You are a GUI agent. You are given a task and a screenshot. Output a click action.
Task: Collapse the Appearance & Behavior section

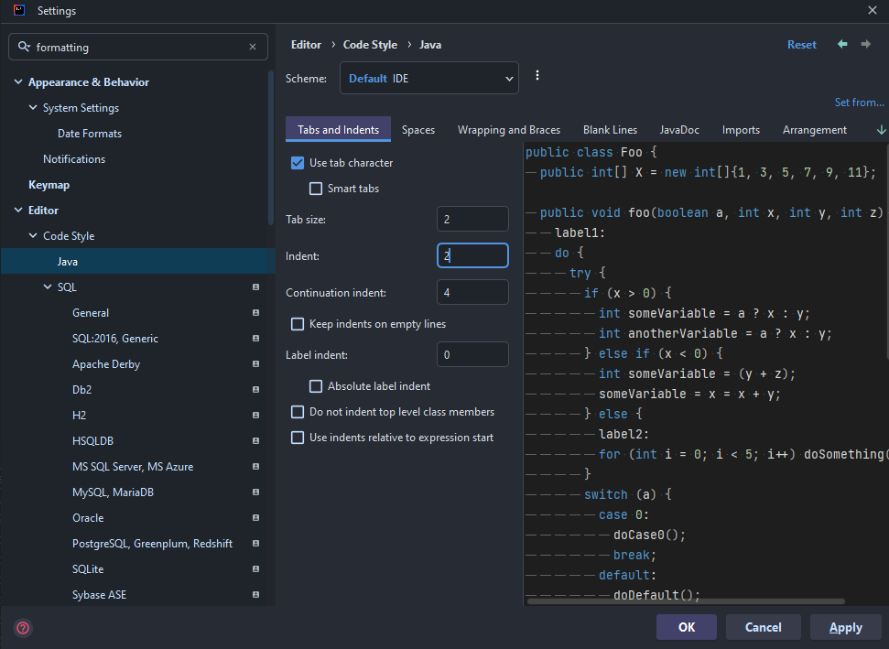point(18,81)
